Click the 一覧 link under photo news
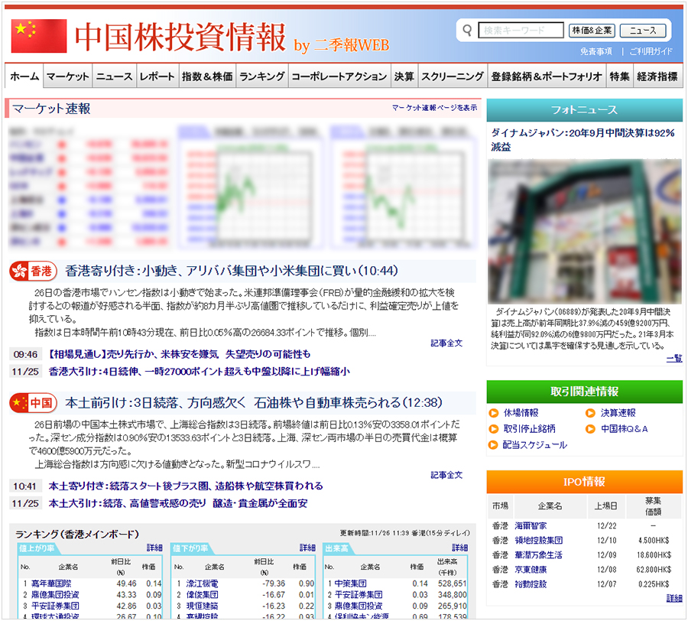The height and width of the screenshot is (621, 688). pyautogui.click(x=674, y=359)
